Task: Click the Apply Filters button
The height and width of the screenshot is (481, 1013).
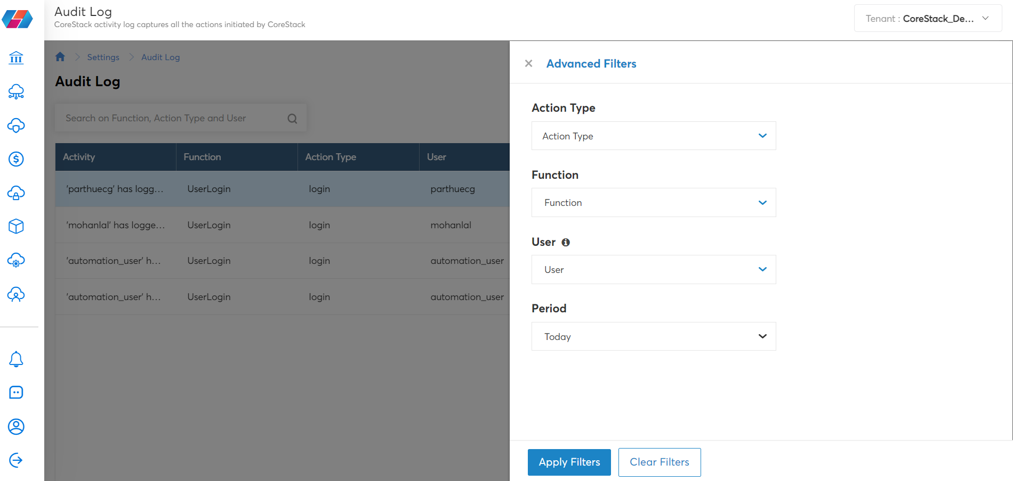Action: click(x=569, y=462)
